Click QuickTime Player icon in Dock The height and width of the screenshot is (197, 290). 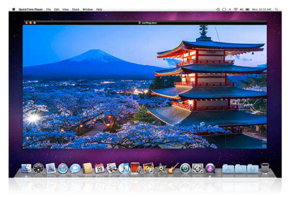[210, 168]
